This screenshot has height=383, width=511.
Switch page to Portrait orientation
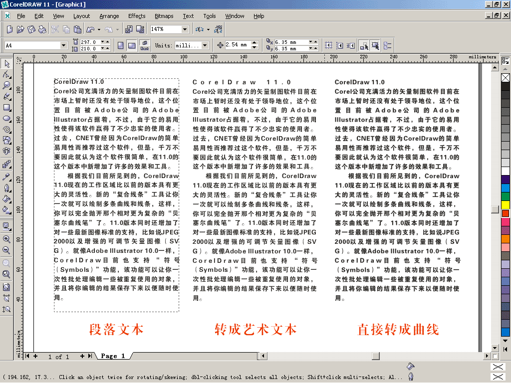tap(121, 45)
